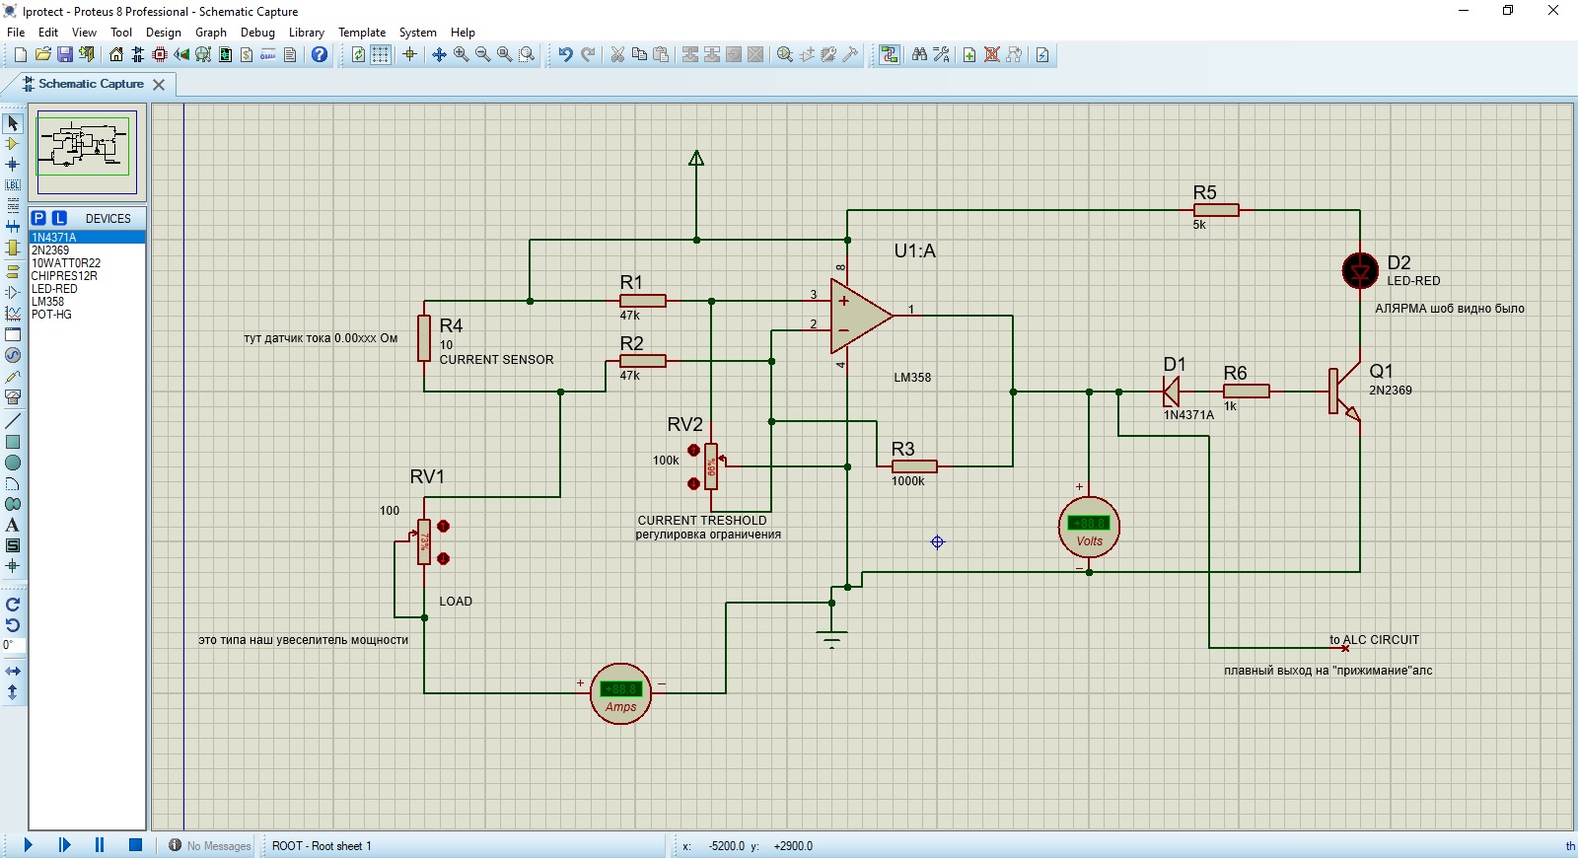Select the Component mode tool in sidebar

13,144
